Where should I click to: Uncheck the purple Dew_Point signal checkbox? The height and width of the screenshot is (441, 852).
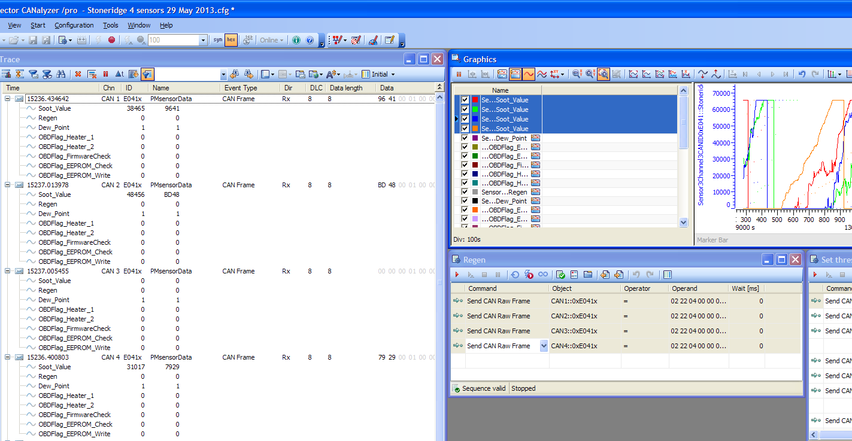[465, 138]
